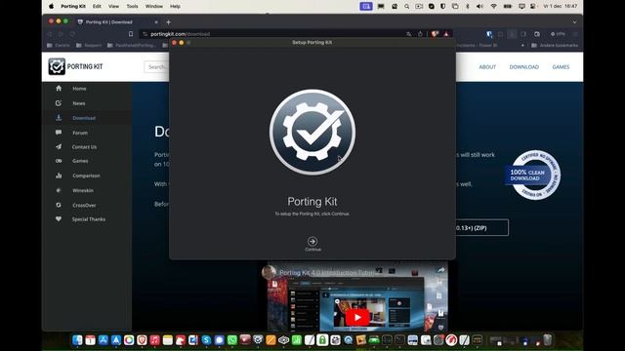Open the Apple menu
This screenshot has height=351, width=625.
[52, 7]
